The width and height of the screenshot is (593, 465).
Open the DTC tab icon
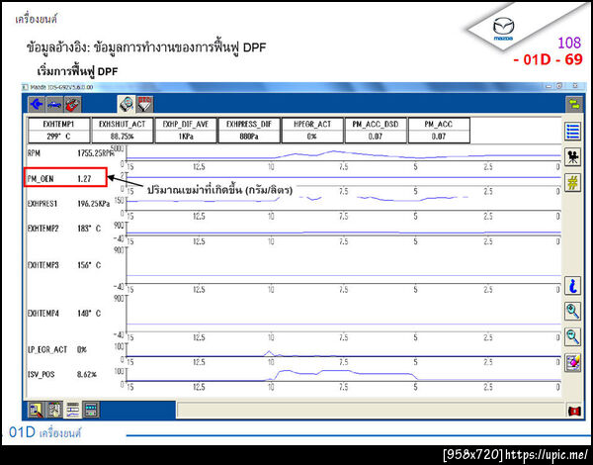pyautogui.click(x=144, y=104)
